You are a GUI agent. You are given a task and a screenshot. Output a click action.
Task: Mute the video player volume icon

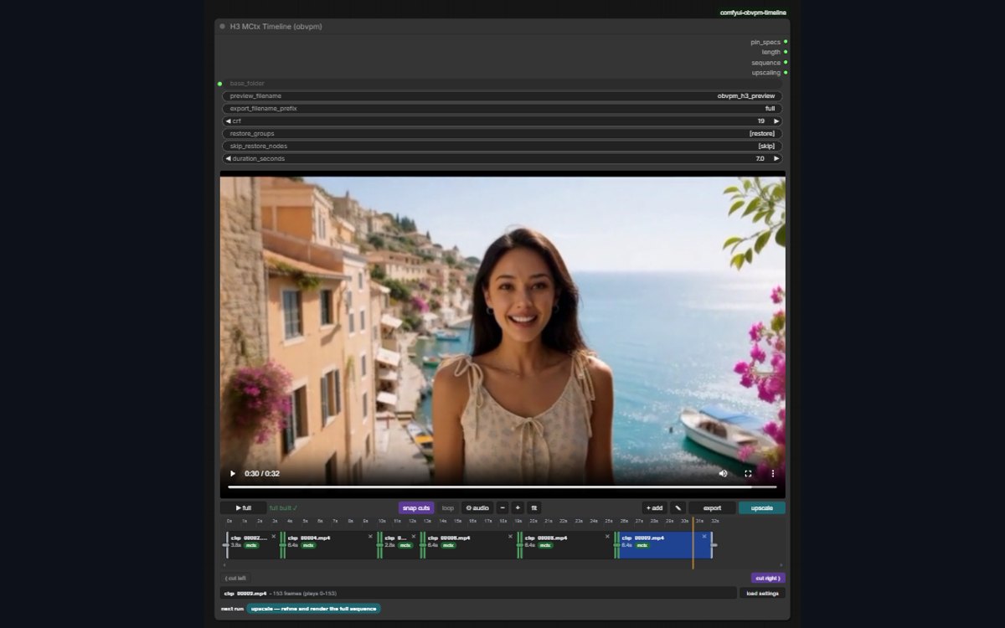[x=723, y=473]
